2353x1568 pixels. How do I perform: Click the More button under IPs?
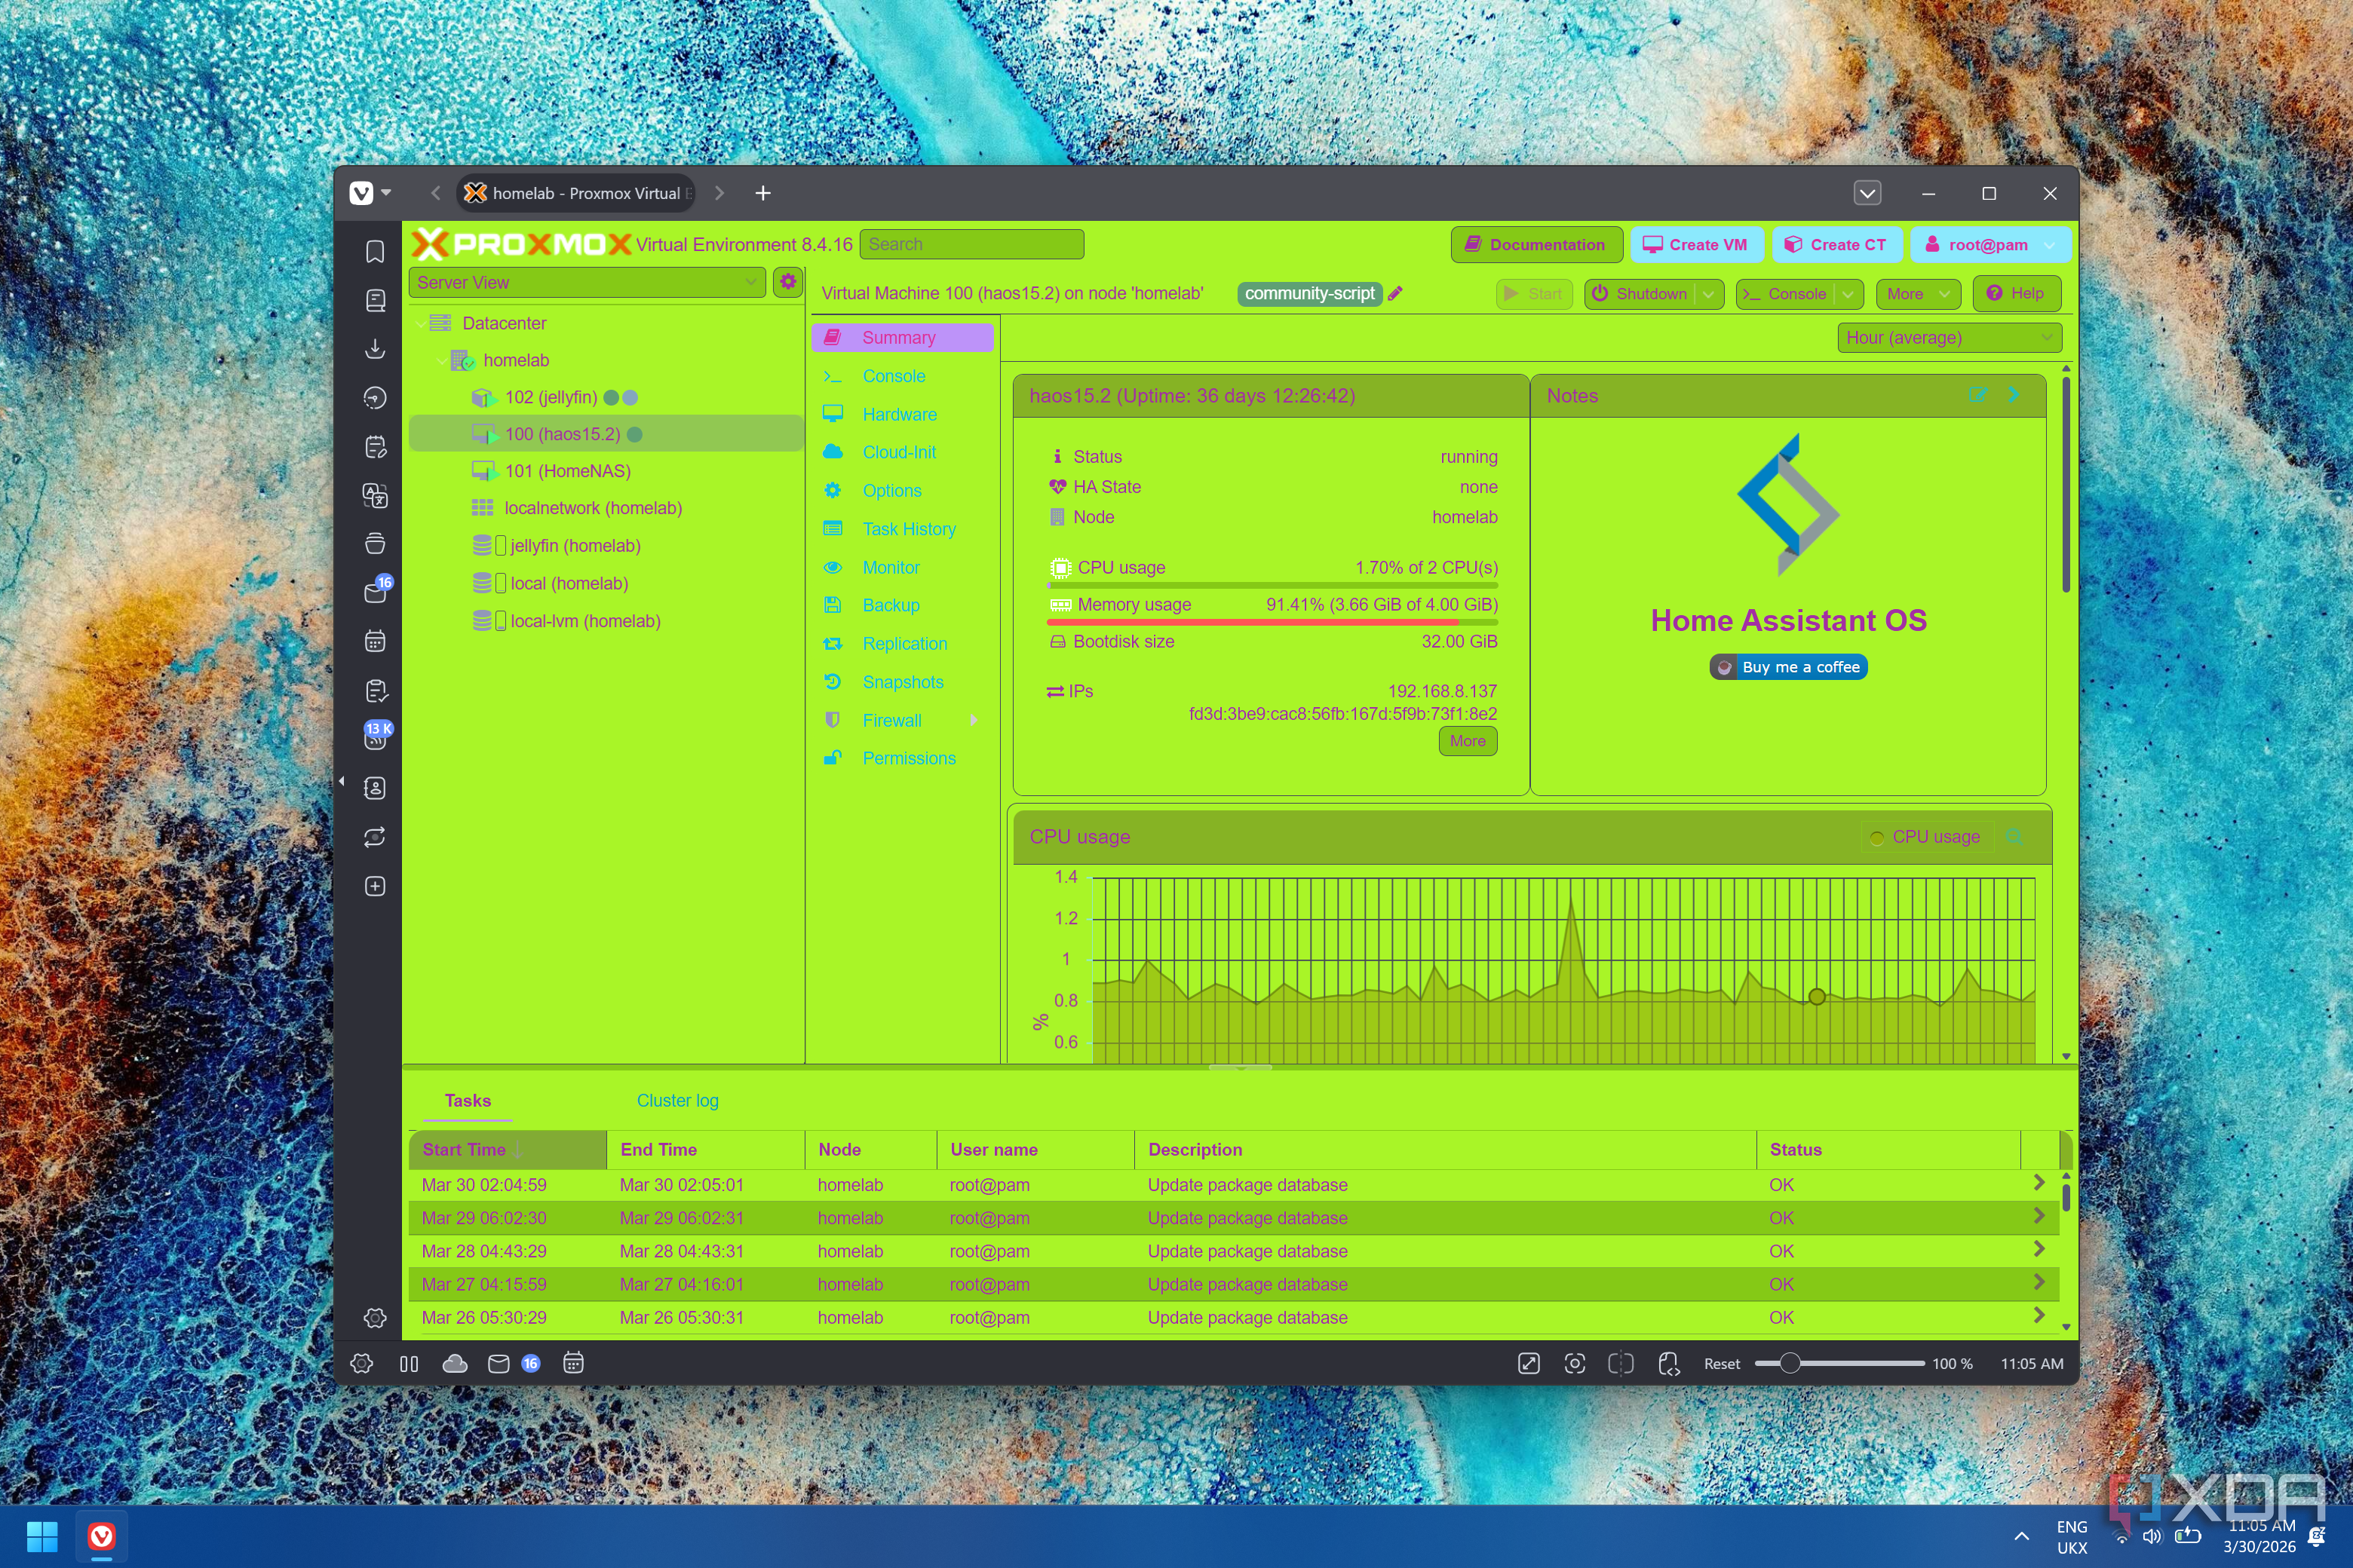tap(1468, 741)
